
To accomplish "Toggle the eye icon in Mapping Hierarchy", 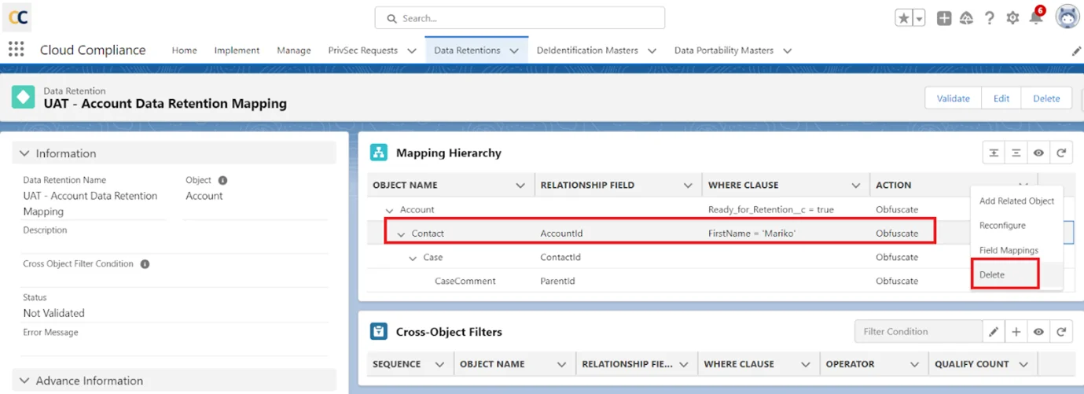I will [x=1038, y=153].
